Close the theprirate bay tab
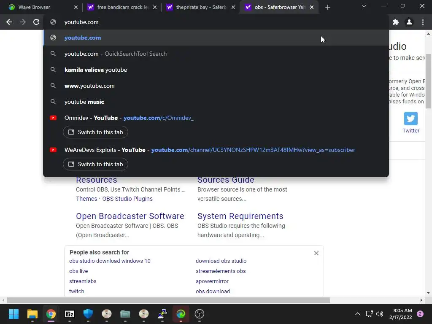 pos(233,7)
